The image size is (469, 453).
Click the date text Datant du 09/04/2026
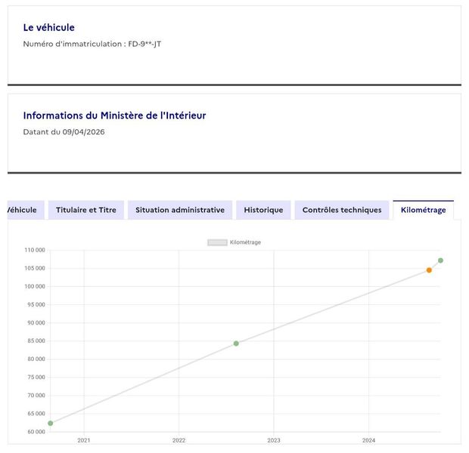pyautogui.click(x=64, y=132)
